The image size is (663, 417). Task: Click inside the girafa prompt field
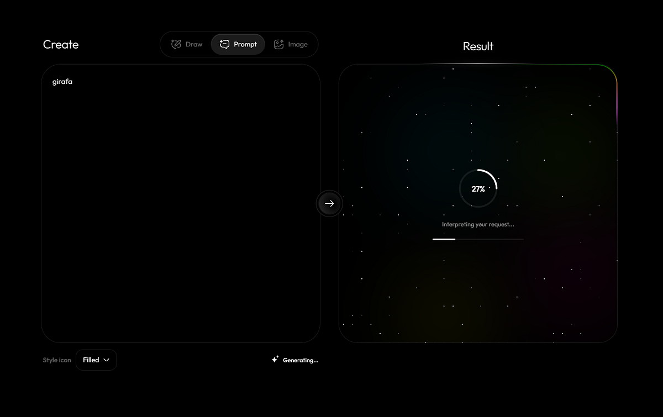(x=181, y=166)
